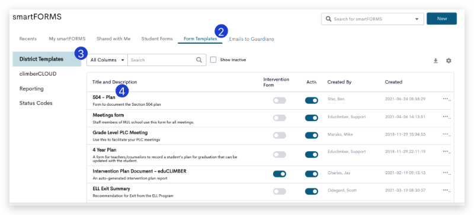Sort by Title and Description column header
Viewport: 474px width, 215px height.
tap(114, 82)
